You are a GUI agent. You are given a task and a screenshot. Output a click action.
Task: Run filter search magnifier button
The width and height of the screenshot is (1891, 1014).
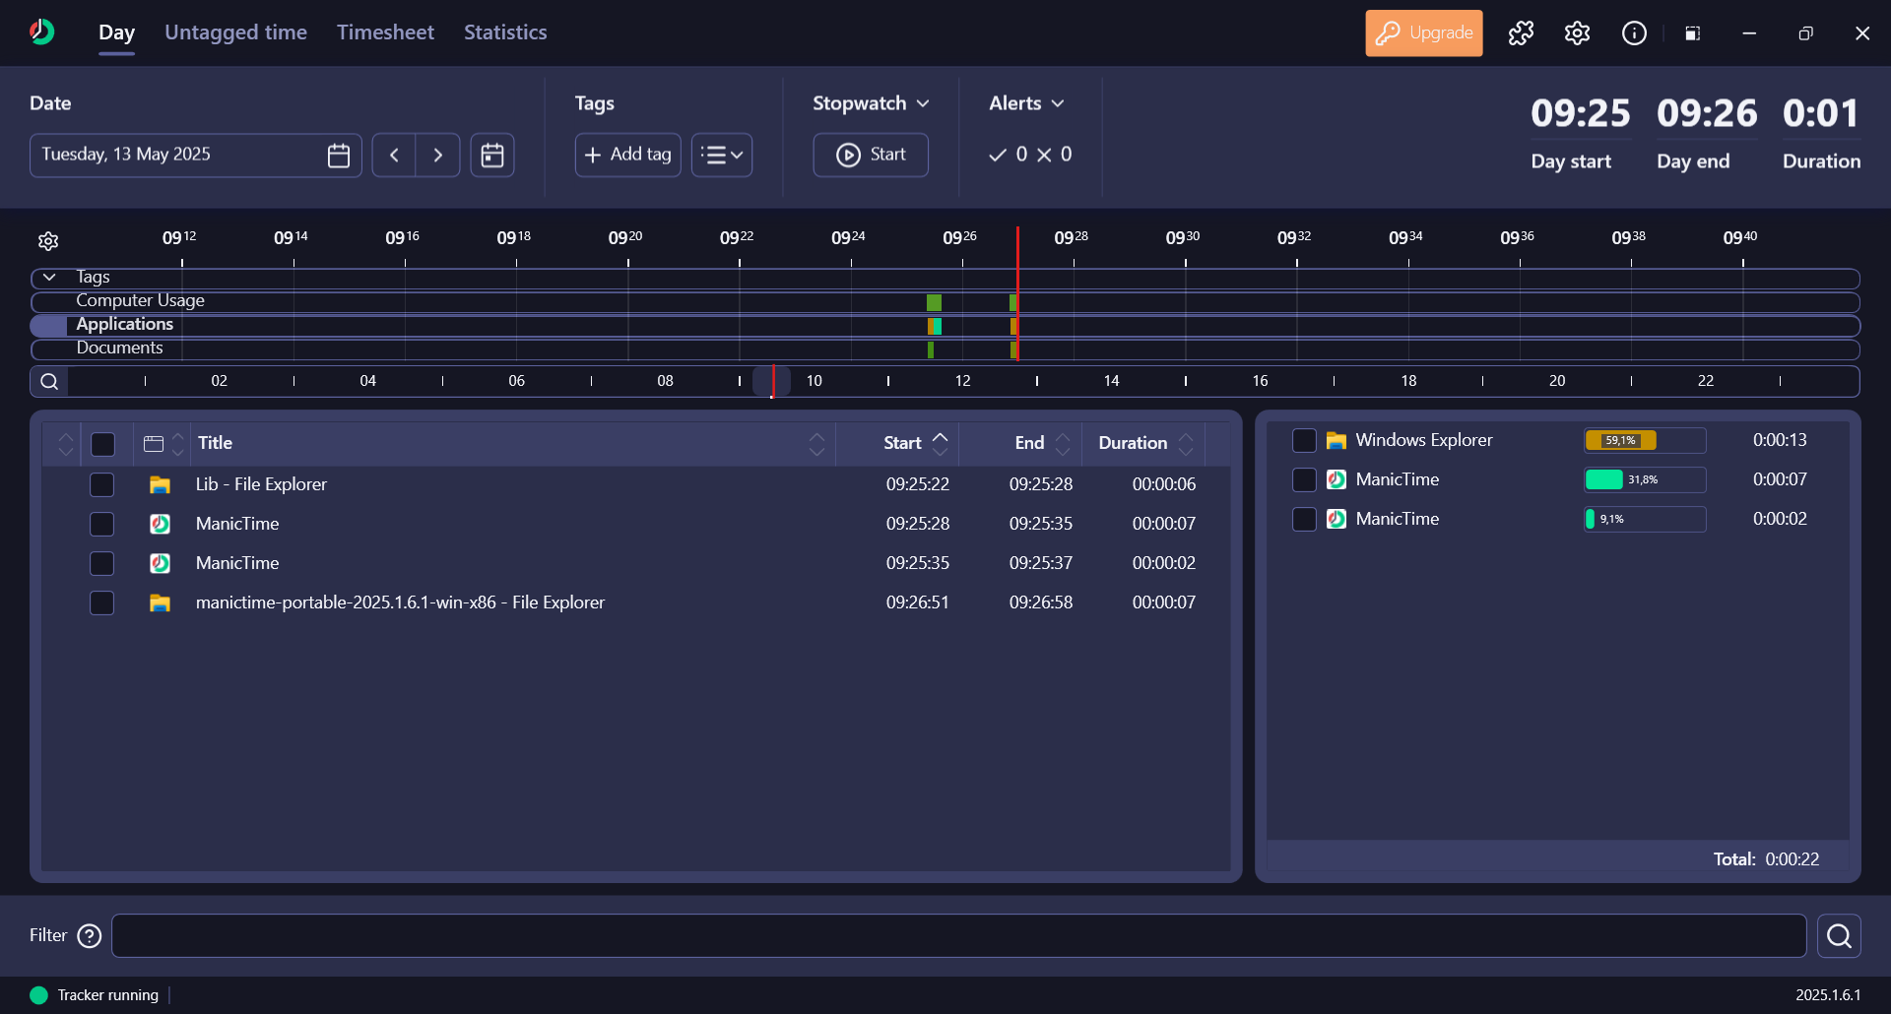pos(1839,935)
